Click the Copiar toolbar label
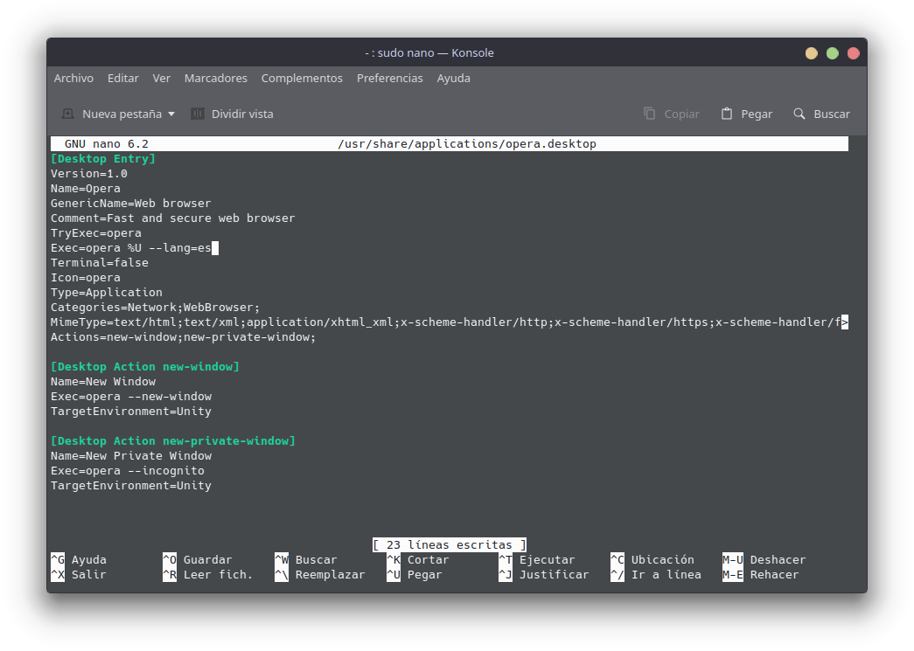 (682, 114)
